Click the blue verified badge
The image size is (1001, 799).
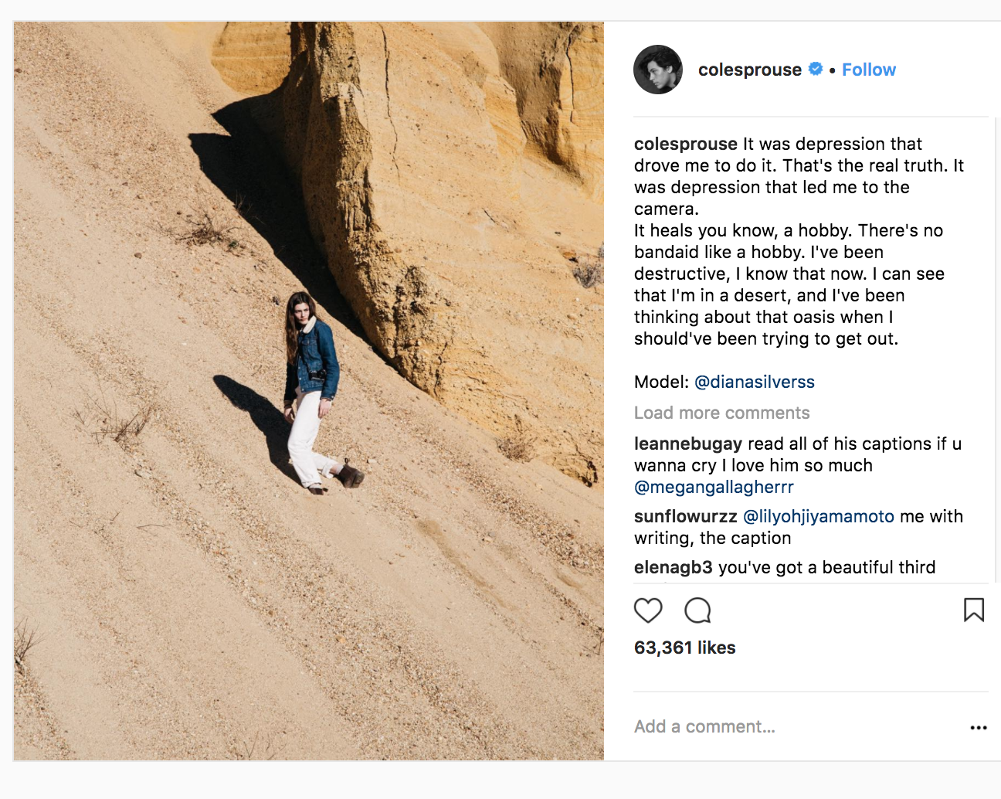(816, 69)
